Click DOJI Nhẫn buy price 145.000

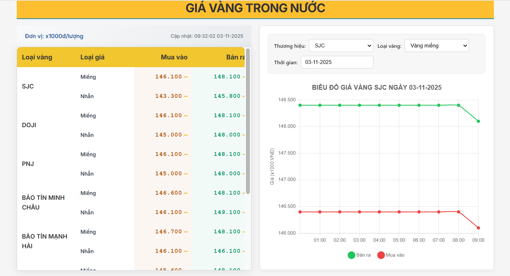tap(169, 135)
